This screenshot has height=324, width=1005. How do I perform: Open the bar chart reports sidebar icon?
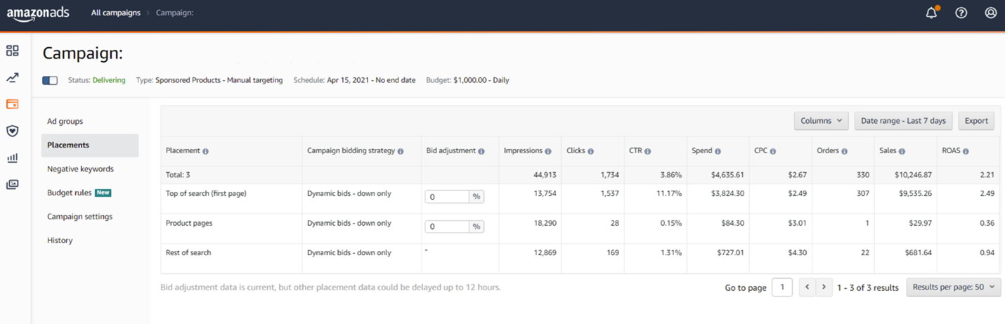(13, 158)
